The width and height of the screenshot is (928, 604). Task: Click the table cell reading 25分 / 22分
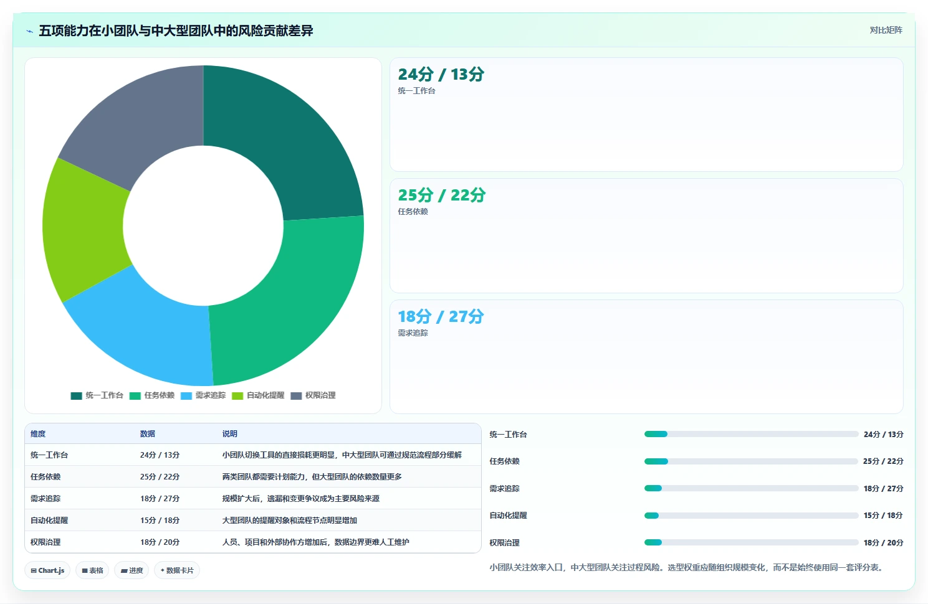click(x=160, y=477)
